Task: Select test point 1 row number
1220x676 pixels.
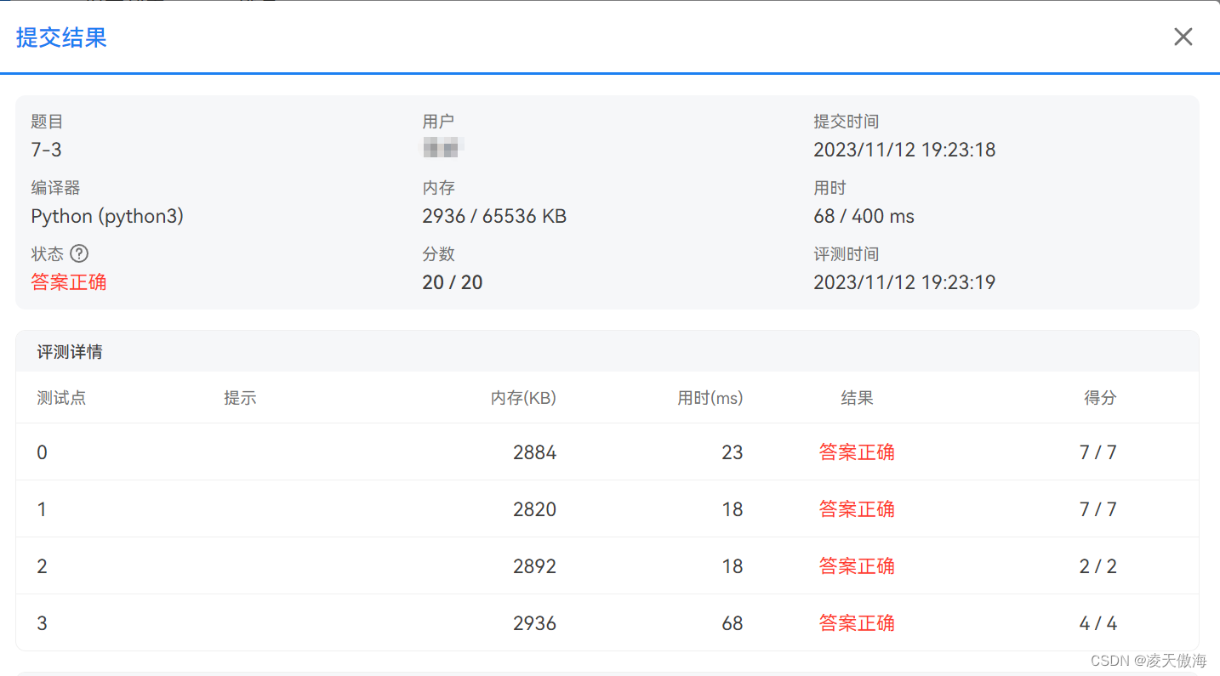Action: click(x=43, y=509)
